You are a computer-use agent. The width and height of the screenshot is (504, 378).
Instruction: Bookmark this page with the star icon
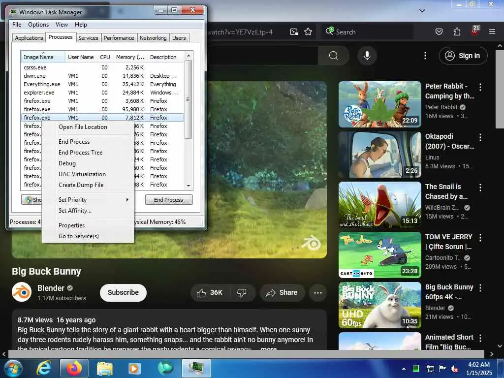[x=308, y=32]
